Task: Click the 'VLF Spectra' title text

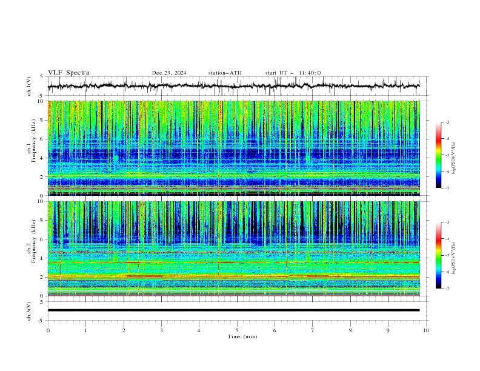Action: tap(68, 73)
